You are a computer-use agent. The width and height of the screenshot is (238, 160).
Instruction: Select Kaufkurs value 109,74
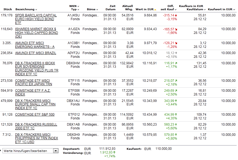(201, 115)
